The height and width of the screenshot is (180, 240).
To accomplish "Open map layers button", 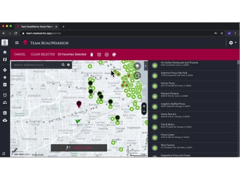I will (x=137, y=66).
